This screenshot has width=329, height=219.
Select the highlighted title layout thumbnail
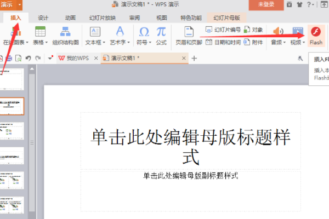(12, 106)
